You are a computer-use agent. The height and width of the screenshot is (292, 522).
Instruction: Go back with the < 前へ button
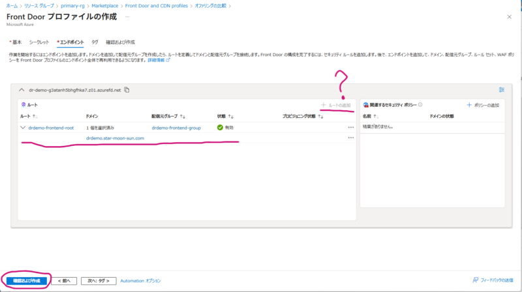tap(64, 281)
